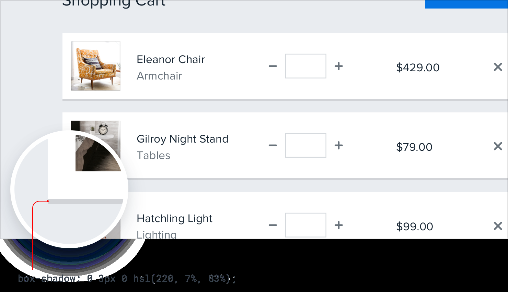
Task: Decrease Gilroy Night Stand quantity
Action: point(273,146)
